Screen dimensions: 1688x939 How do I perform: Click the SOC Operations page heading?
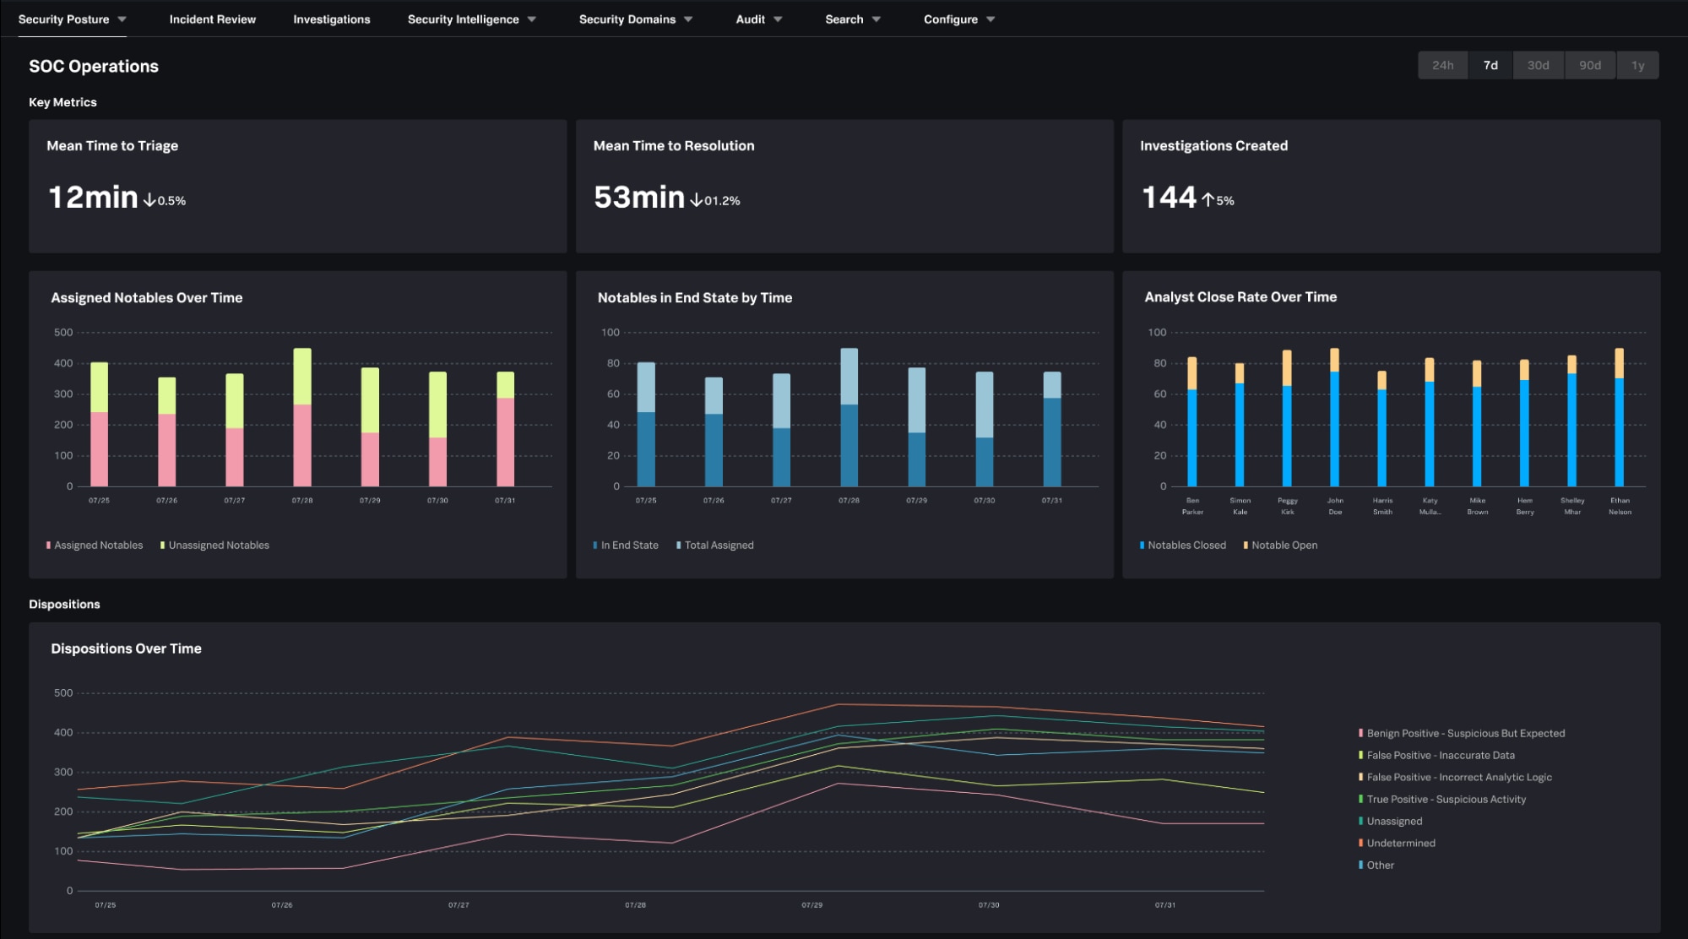pos(94,66)
